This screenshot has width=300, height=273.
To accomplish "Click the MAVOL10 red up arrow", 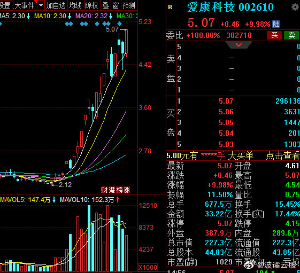I will (118, 200).
